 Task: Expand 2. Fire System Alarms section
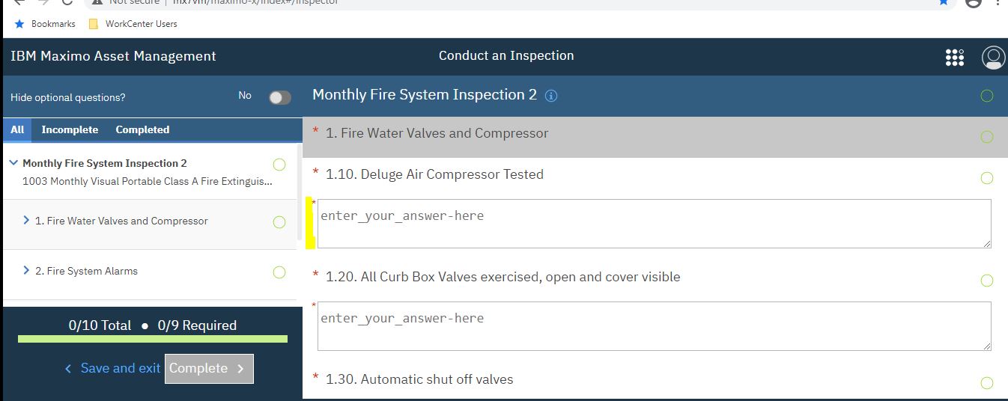26,271
